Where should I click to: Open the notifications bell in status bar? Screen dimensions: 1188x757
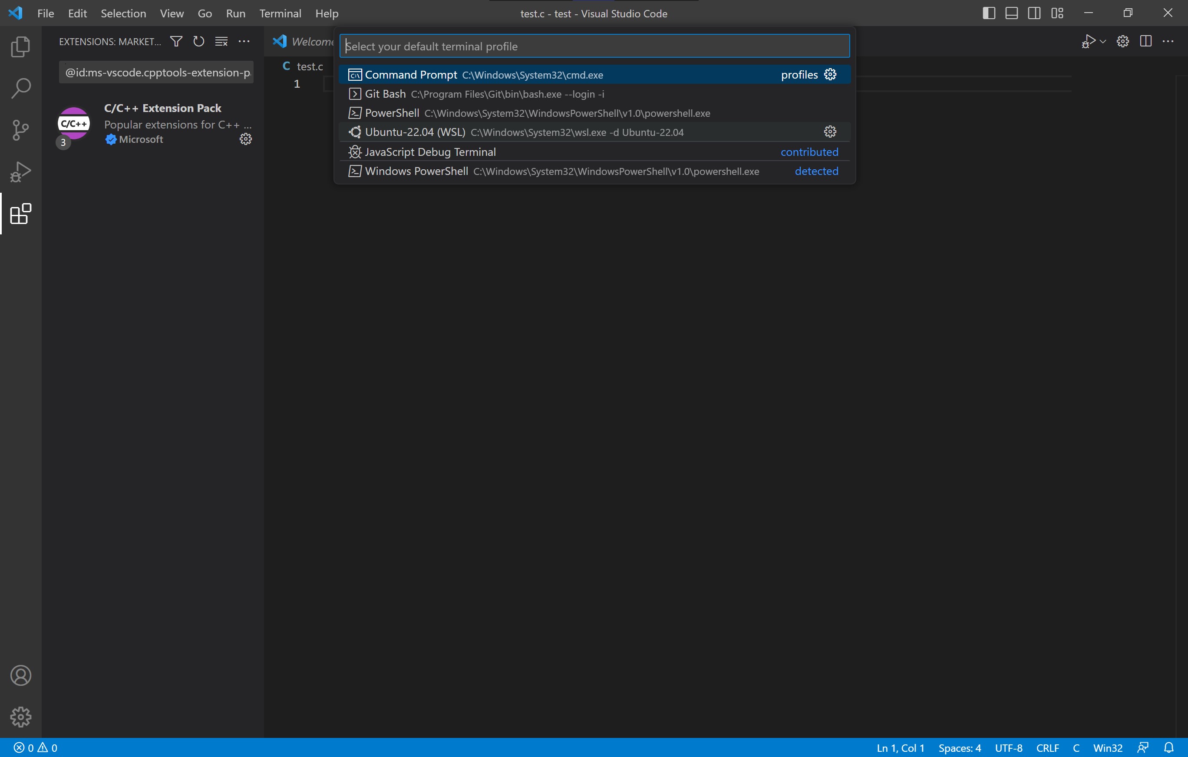(x=1169, y=747)
